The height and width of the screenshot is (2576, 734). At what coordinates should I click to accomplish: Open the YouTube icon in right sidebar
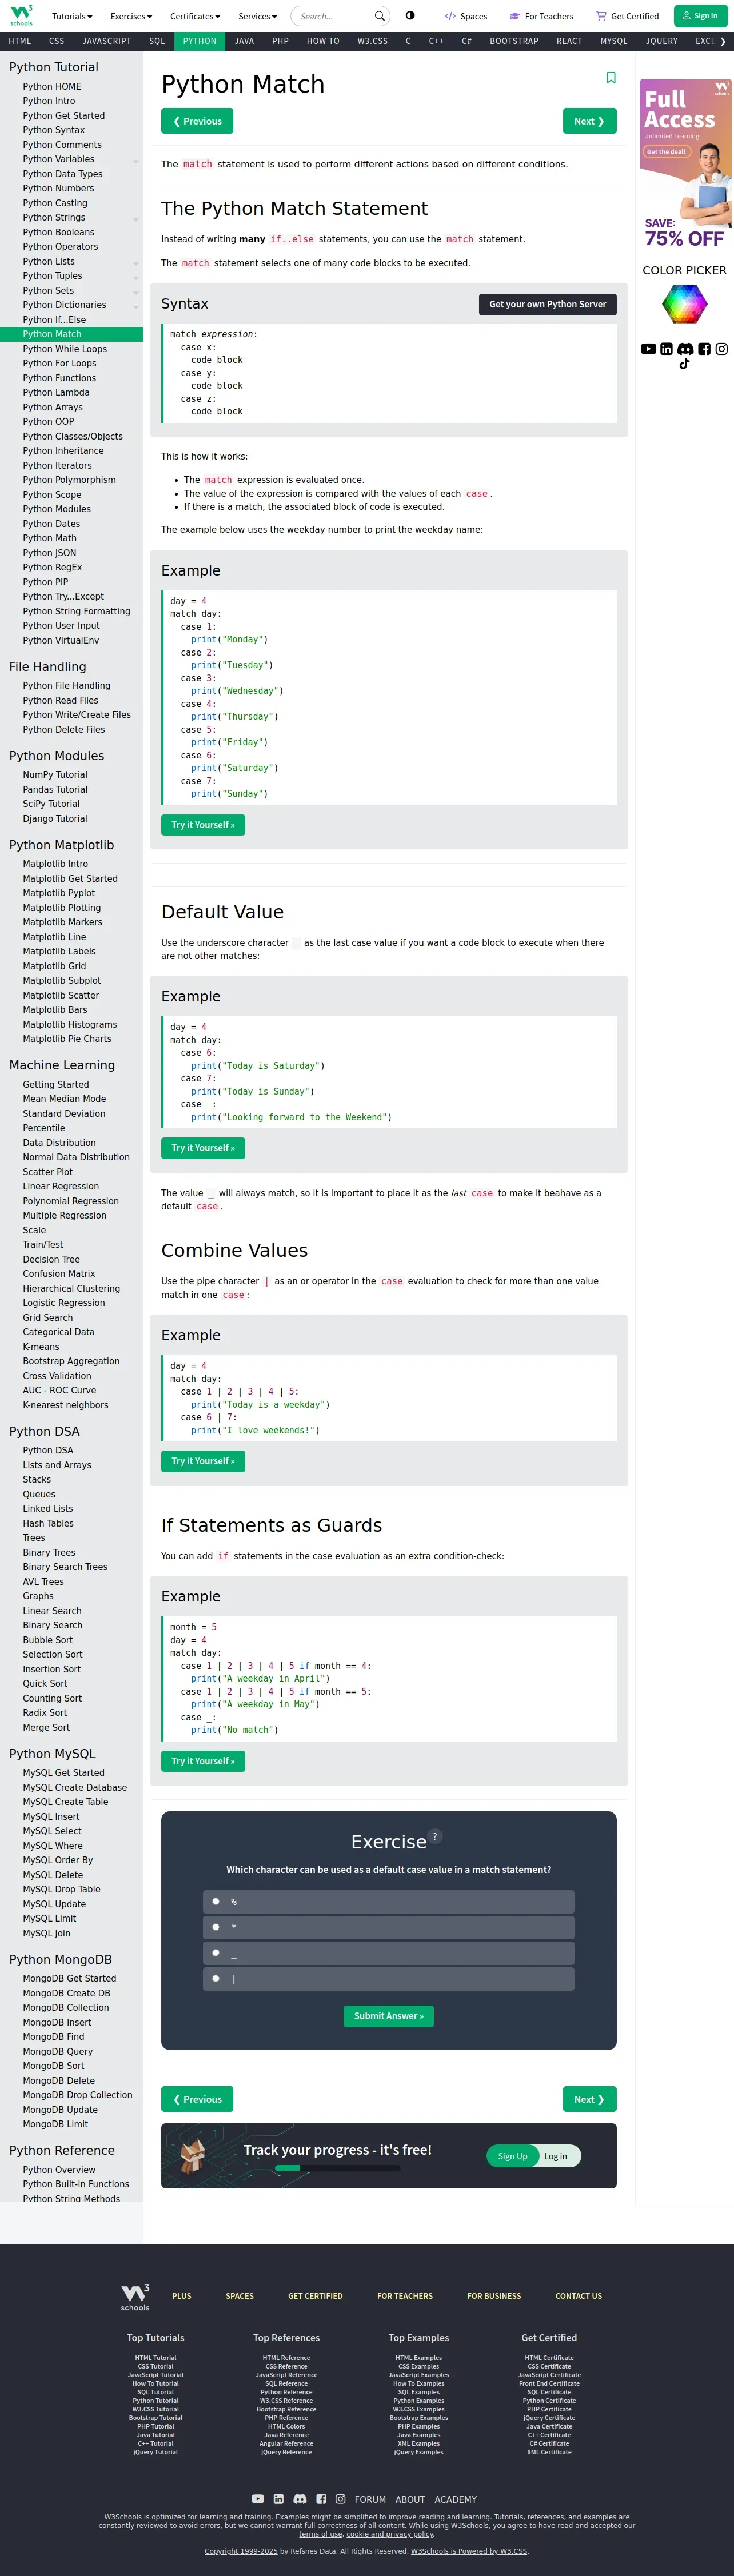[648, 349]
